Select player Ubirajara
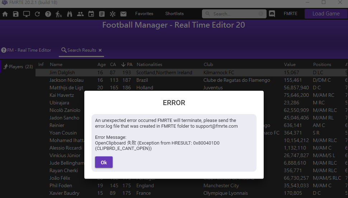 pos(59,103)
